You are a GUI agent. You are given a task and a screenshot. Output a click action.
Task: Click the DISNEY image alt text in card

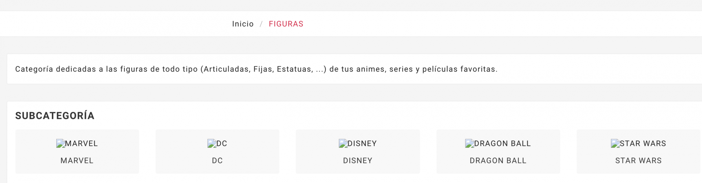[362, 144]
